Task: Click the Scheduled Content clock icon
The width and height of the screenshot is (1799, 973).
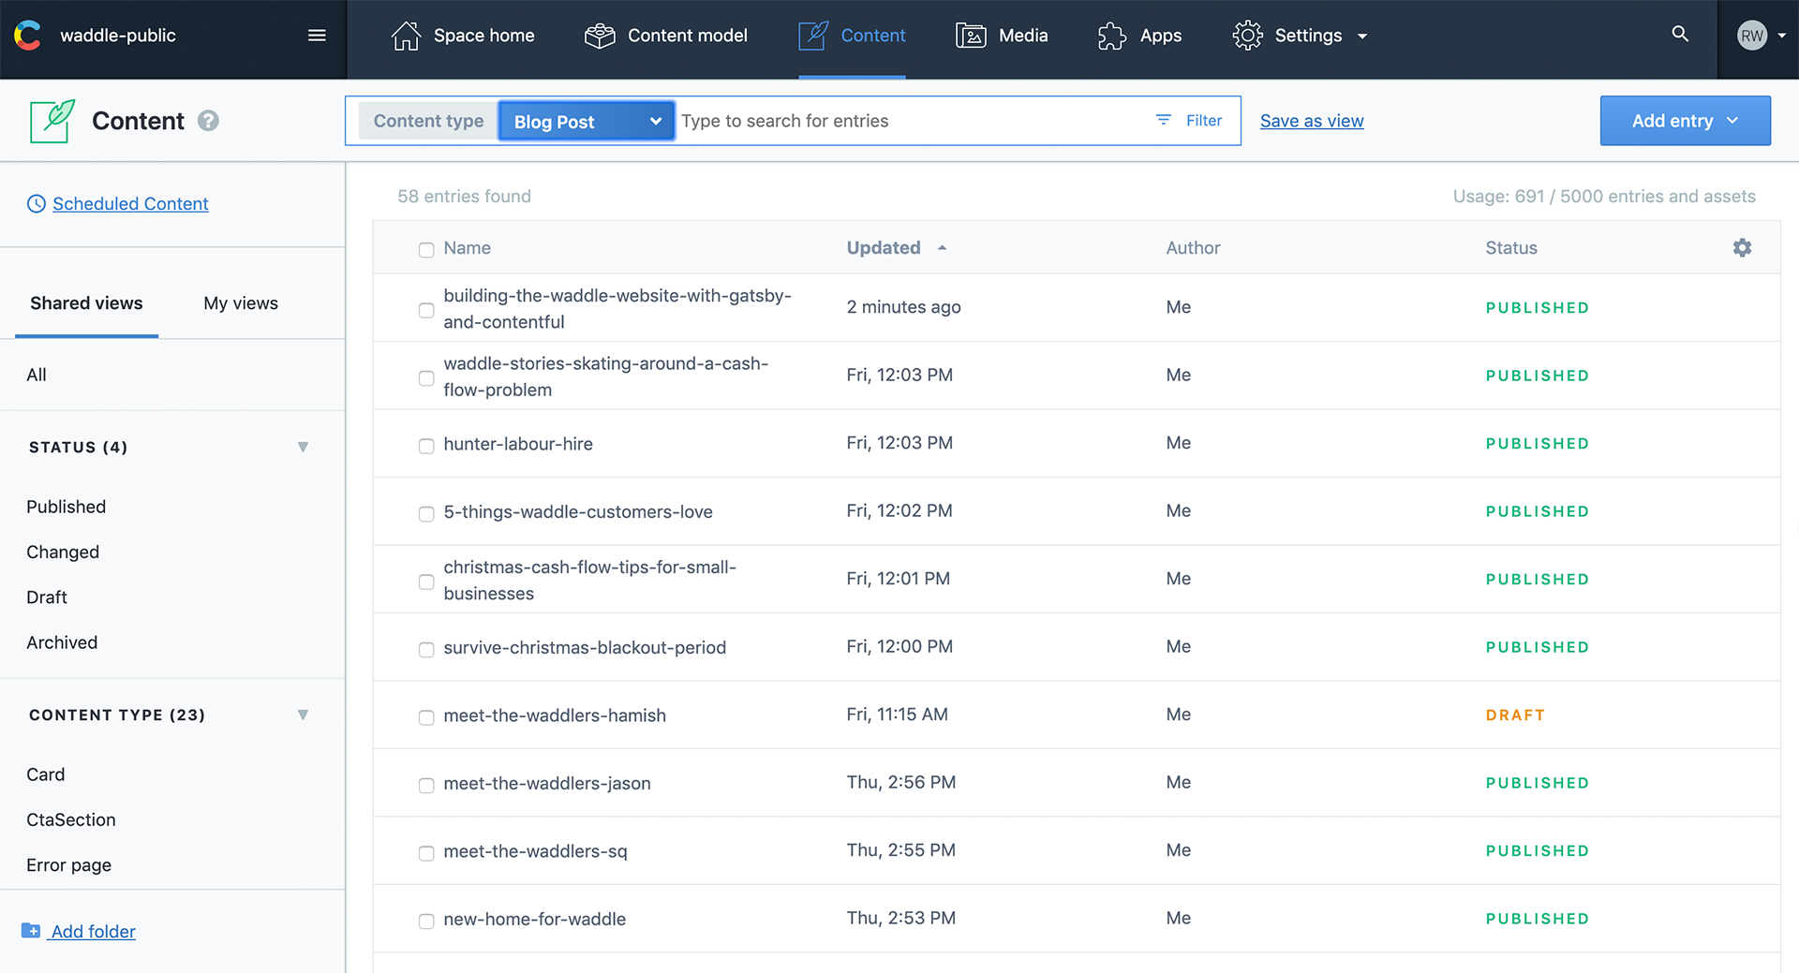Action: point(37,204)
